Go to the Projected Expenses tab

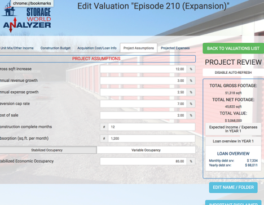tap(175, 48)
